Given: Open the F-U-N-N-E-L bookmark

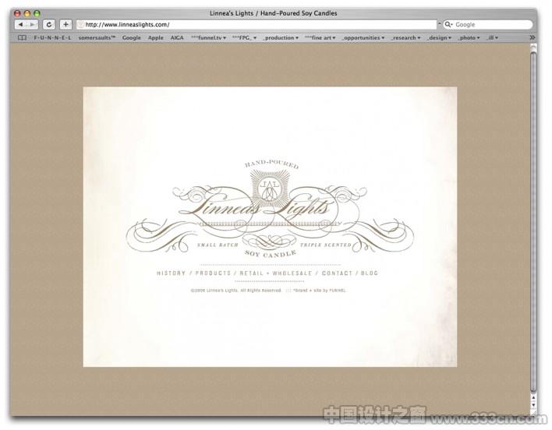Looking at the screenshot, I should (x=52, y=37).
